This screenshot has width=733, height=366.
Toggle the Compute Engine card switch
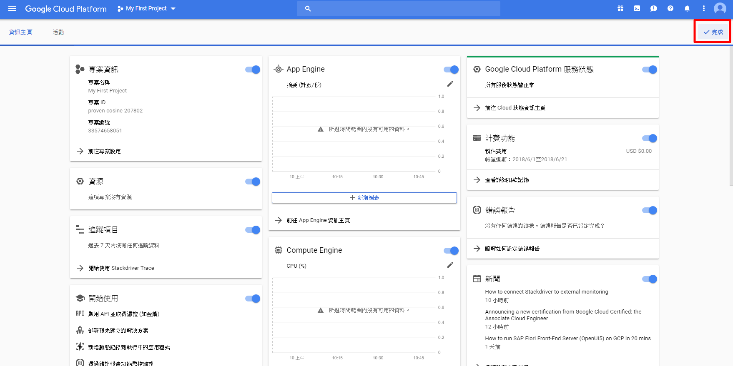(451, 251)
